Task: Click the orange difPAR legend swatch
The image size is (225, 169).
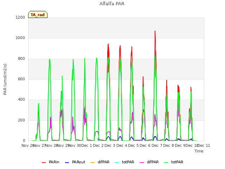Action: (93, 163)
